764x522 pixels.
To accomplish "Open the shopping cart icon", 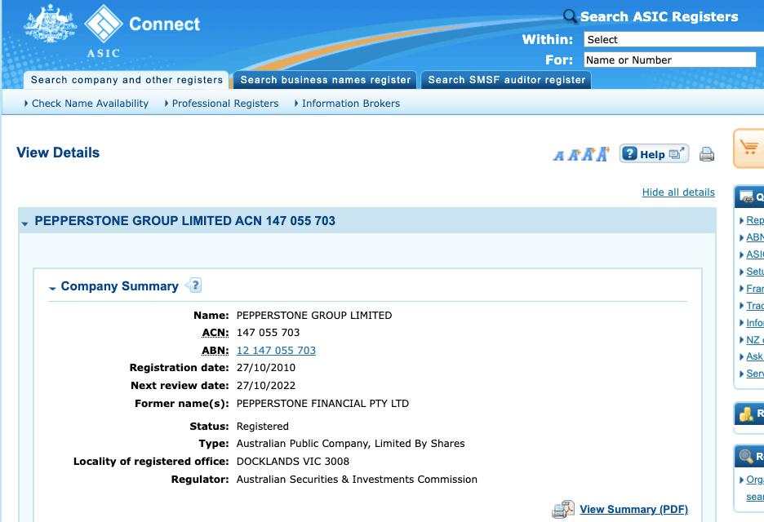I will (x=749, y=147).
